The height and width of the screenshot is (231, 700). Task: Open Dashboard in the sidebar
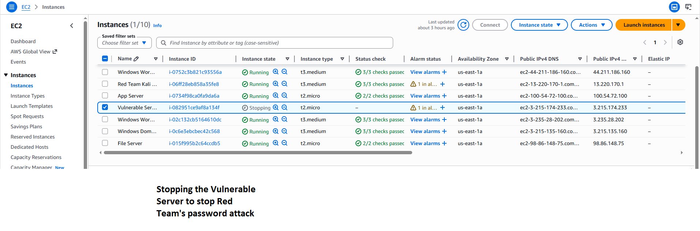(x=23, y=41)
